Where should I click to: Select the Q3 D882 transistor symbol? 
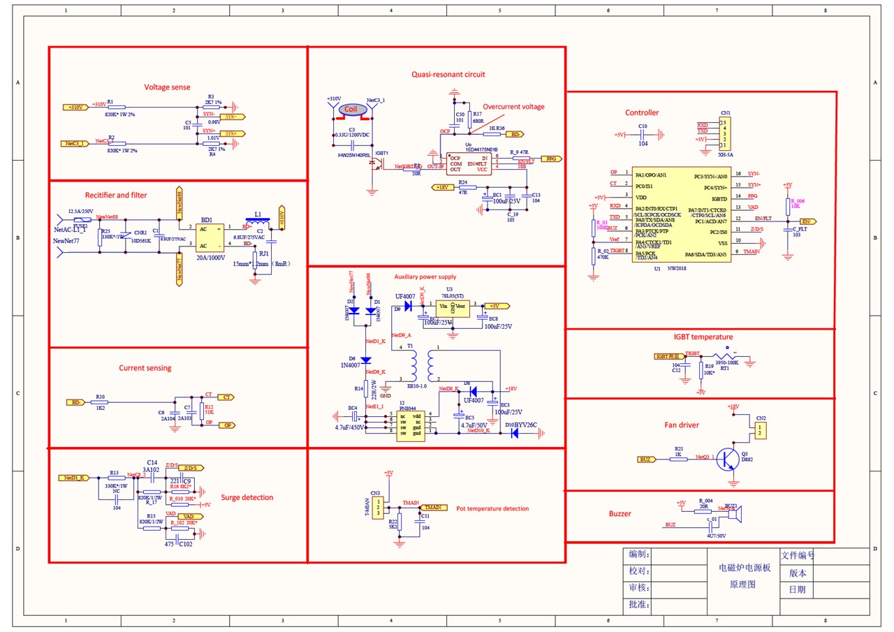coord(728,459)
